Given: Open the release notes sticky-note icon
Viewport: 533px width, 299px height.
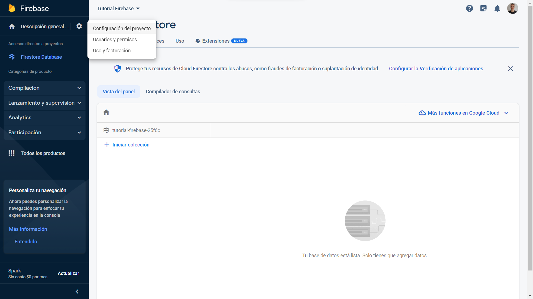Looking at the screenshot, I should click(483, 8).
